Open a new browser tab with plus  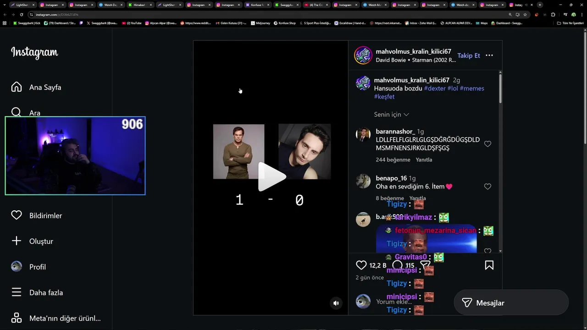tap(540, 5)
